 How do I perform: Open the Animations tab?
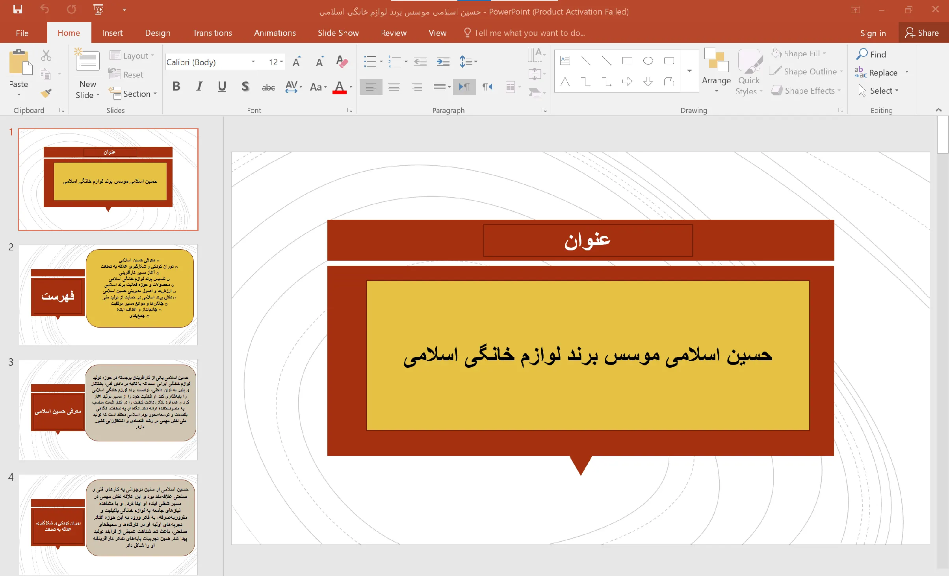point(275,33)
